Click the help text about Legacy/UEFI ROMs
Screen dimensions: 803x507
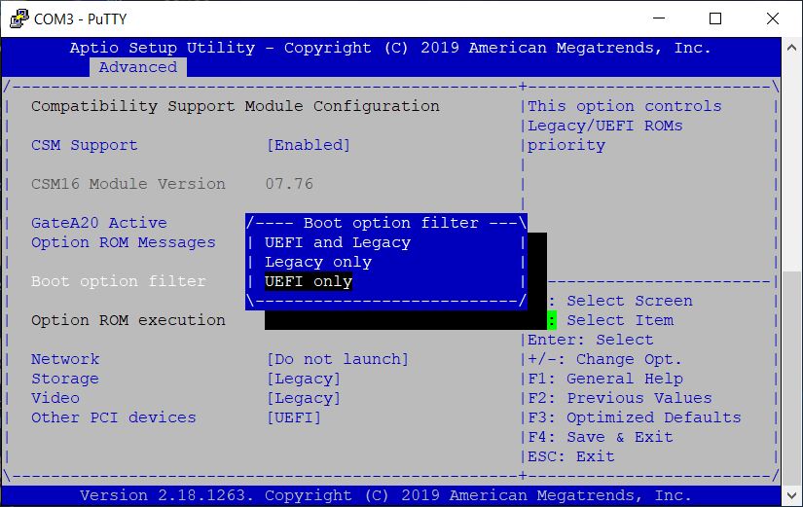[625, 126]
